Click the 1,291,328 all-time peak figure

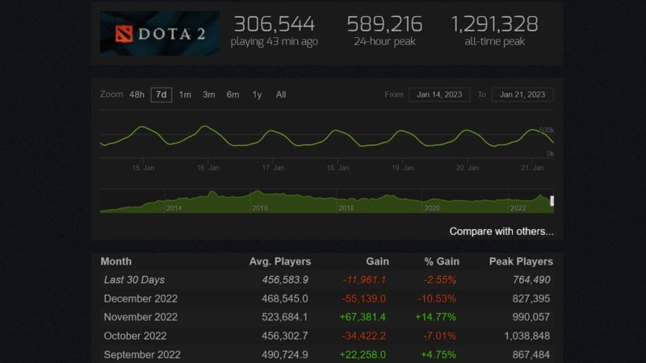point(494,24)
